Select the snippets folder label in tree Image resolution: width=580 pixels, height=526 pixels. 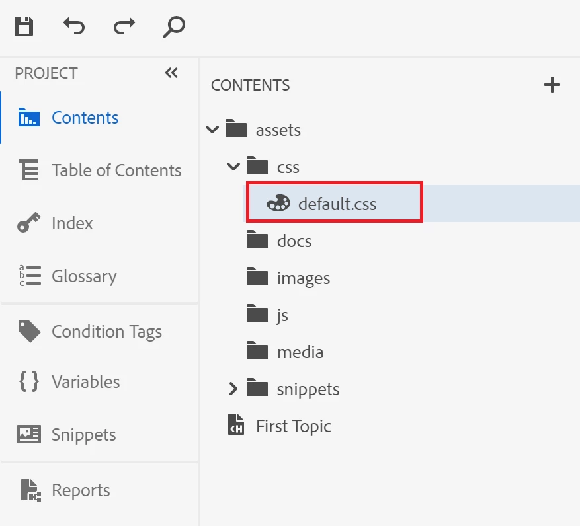click(308, 390)
